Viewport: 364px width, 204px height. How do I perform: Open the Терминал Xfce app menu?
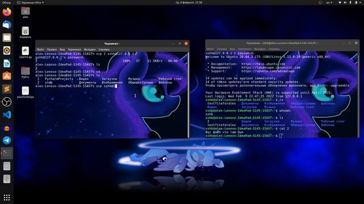30,2
